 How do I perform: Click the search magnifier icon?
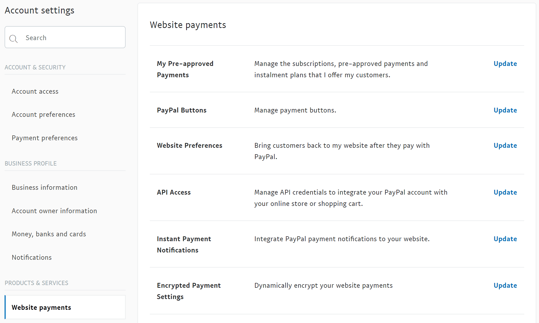point(13,39)
